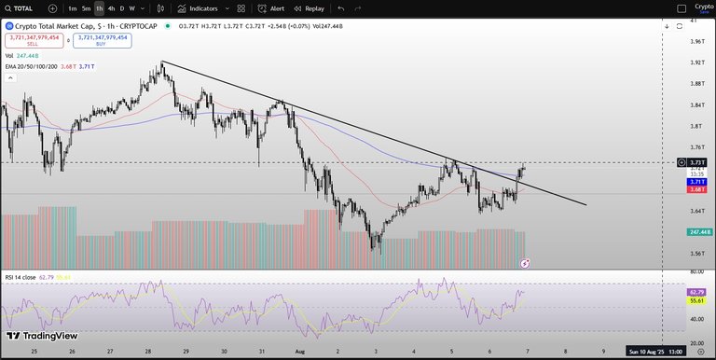The width and height of the screenshot is (716, 360).
Task: Select the 1m timeframe
Action: pos(72,8)
